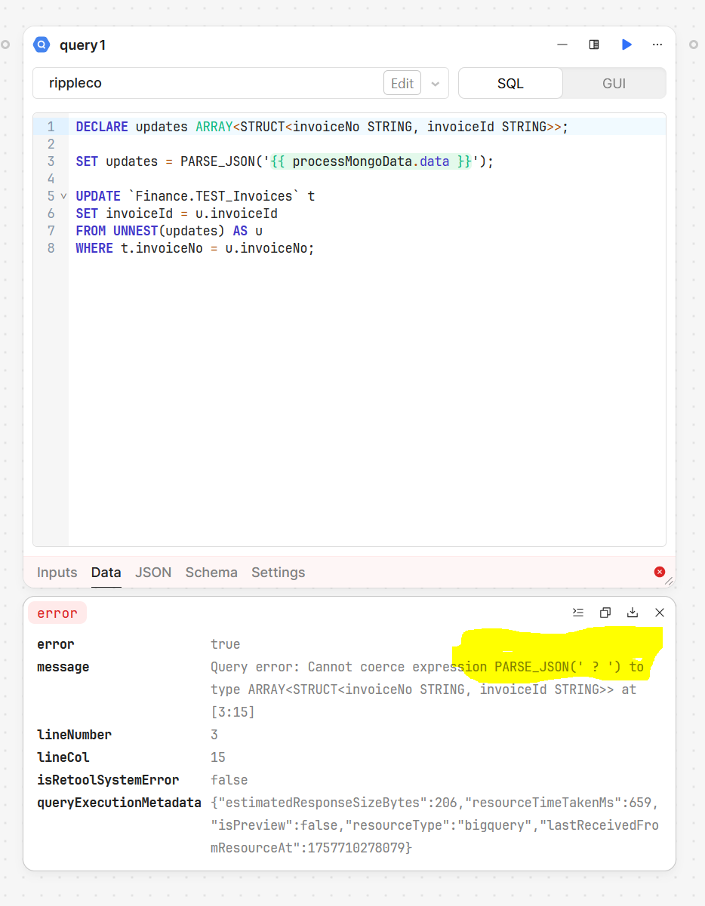Open the three-dot more options menu

657,45
